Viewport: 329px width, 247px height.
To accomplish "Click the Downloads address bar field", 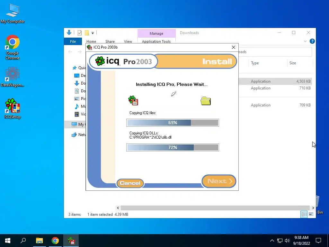I will [275, 52].
